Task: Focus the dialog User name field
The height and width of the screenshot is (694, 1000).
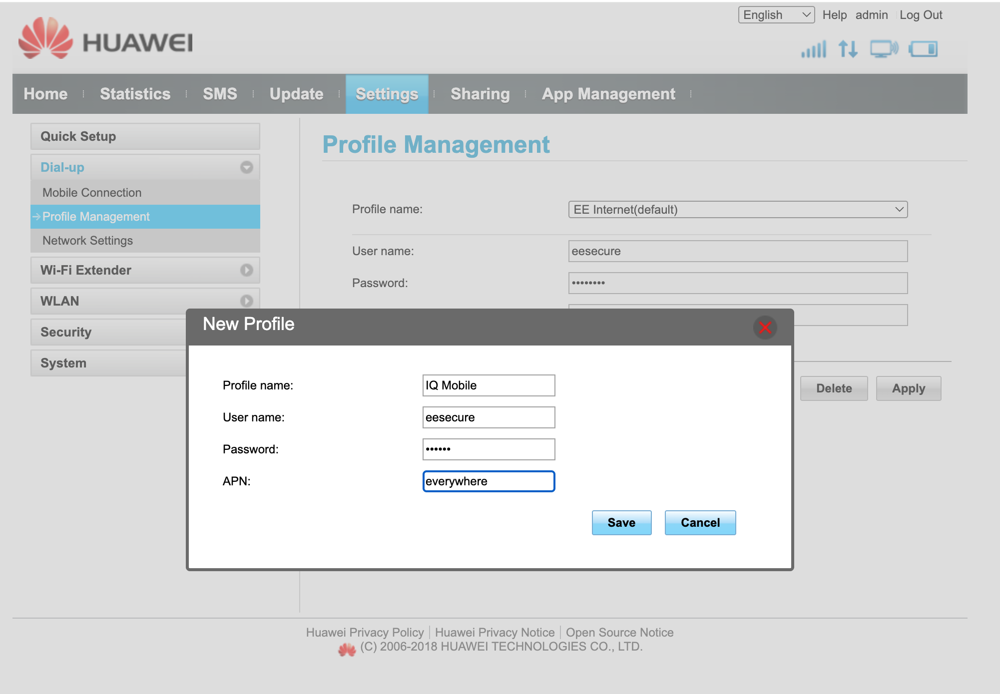Action: 489,417
